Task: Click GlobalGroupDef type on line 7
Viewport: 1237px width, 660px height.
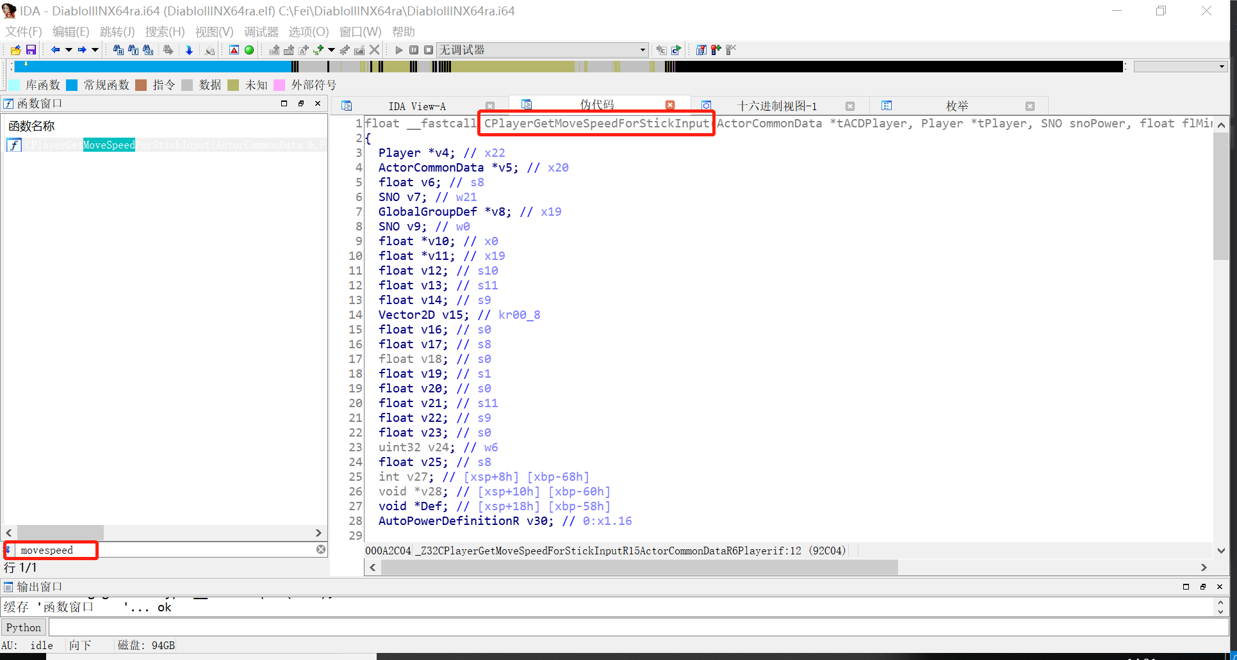Action: point(427,212)
